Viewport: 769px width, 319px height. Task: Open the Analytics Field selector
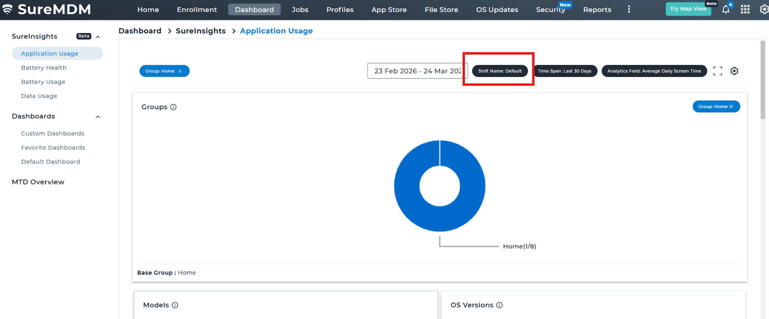pos(654,71)
